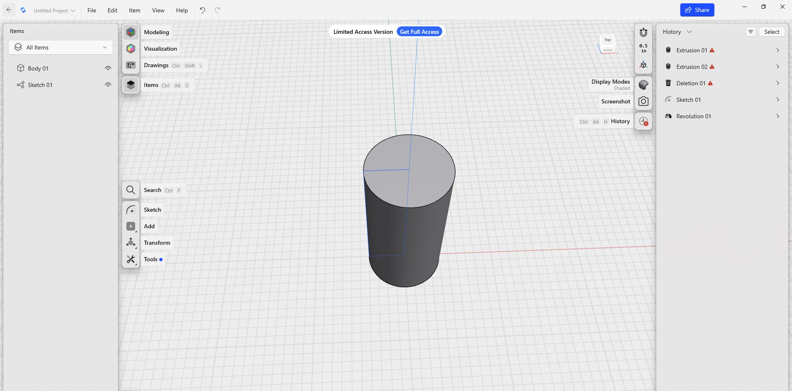Open the Help menu
Viewport: 792px width, 391px height.
(x=182, y=10)
